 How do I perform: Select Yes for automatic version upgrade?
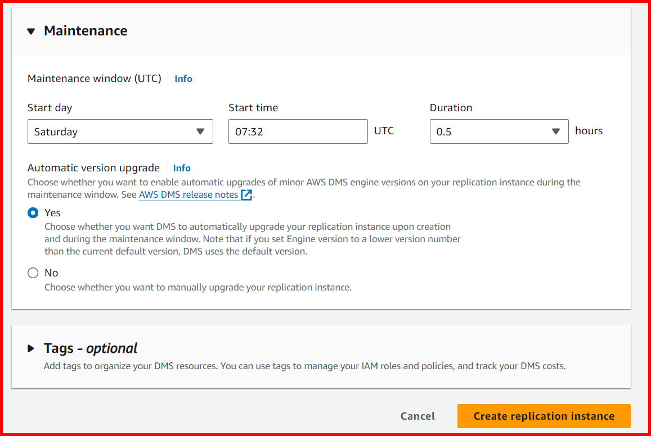(33, 212)
